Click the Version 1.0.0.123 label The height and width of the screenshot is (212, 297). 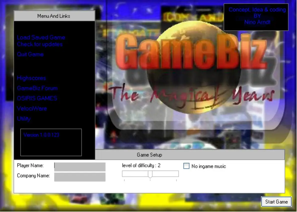pos(41,135)
